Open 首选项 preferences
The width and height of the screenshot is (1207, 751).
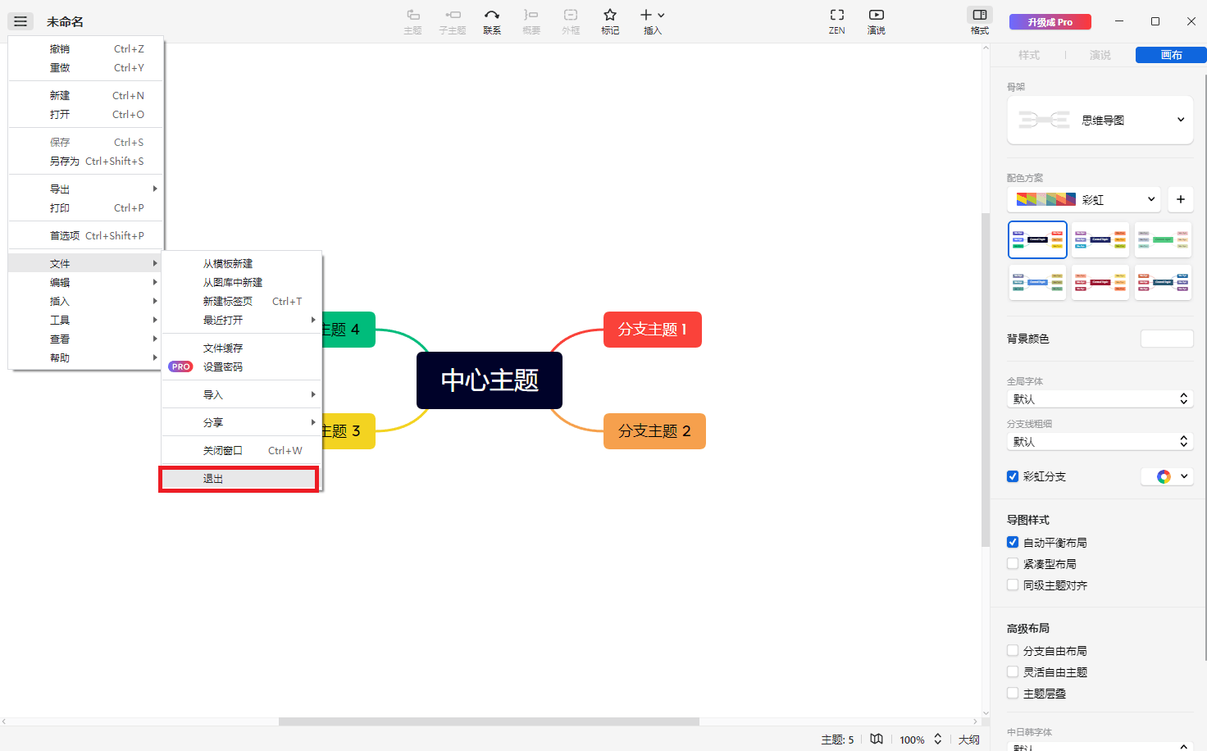85,235
